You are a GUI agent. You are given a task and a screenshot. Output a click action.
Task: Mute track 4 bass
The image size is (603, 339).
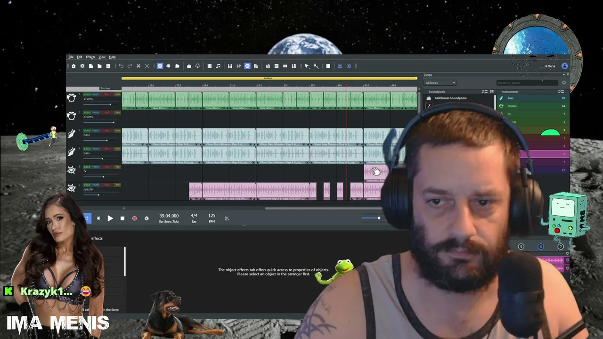96,149
